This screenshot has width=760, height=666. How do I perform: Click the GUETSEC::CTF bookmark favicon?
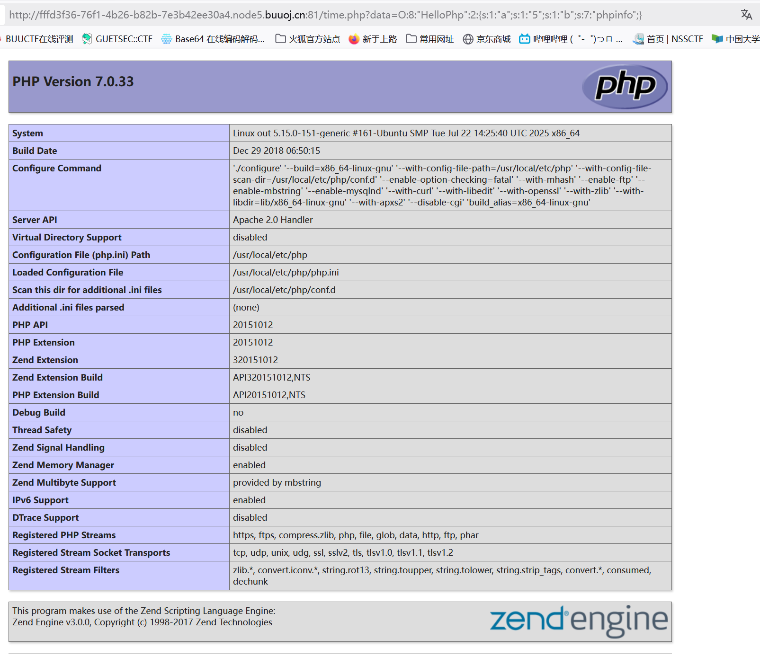click(x=87, y=39)
